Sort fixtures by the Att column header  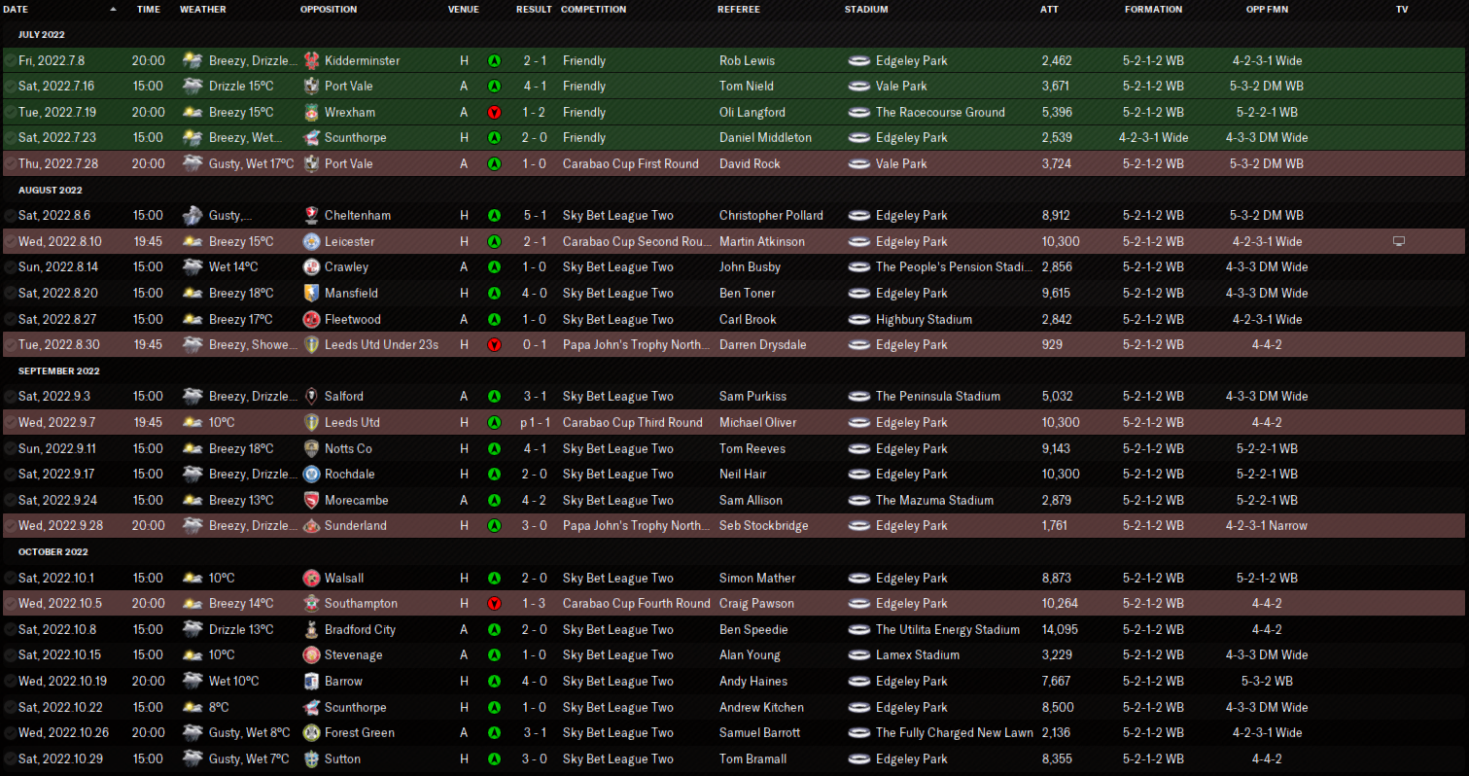1049,9
